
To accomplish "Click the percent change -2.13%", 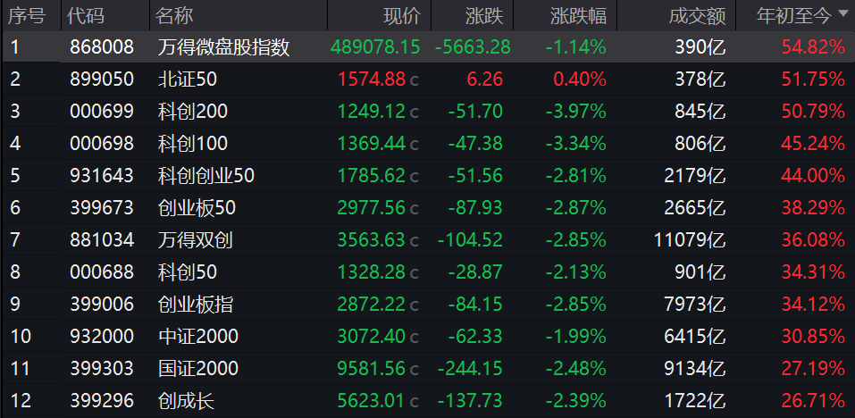I will pos(576,272).
